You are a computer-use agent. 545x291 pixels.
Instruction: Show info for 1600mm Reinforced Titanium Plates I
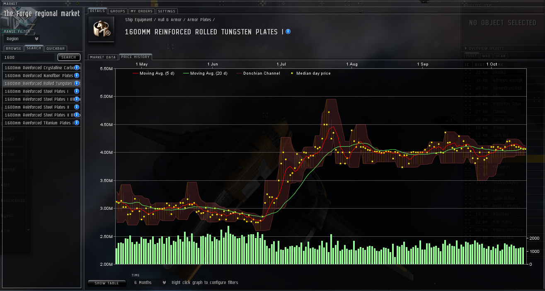click(x=77, y=123)
